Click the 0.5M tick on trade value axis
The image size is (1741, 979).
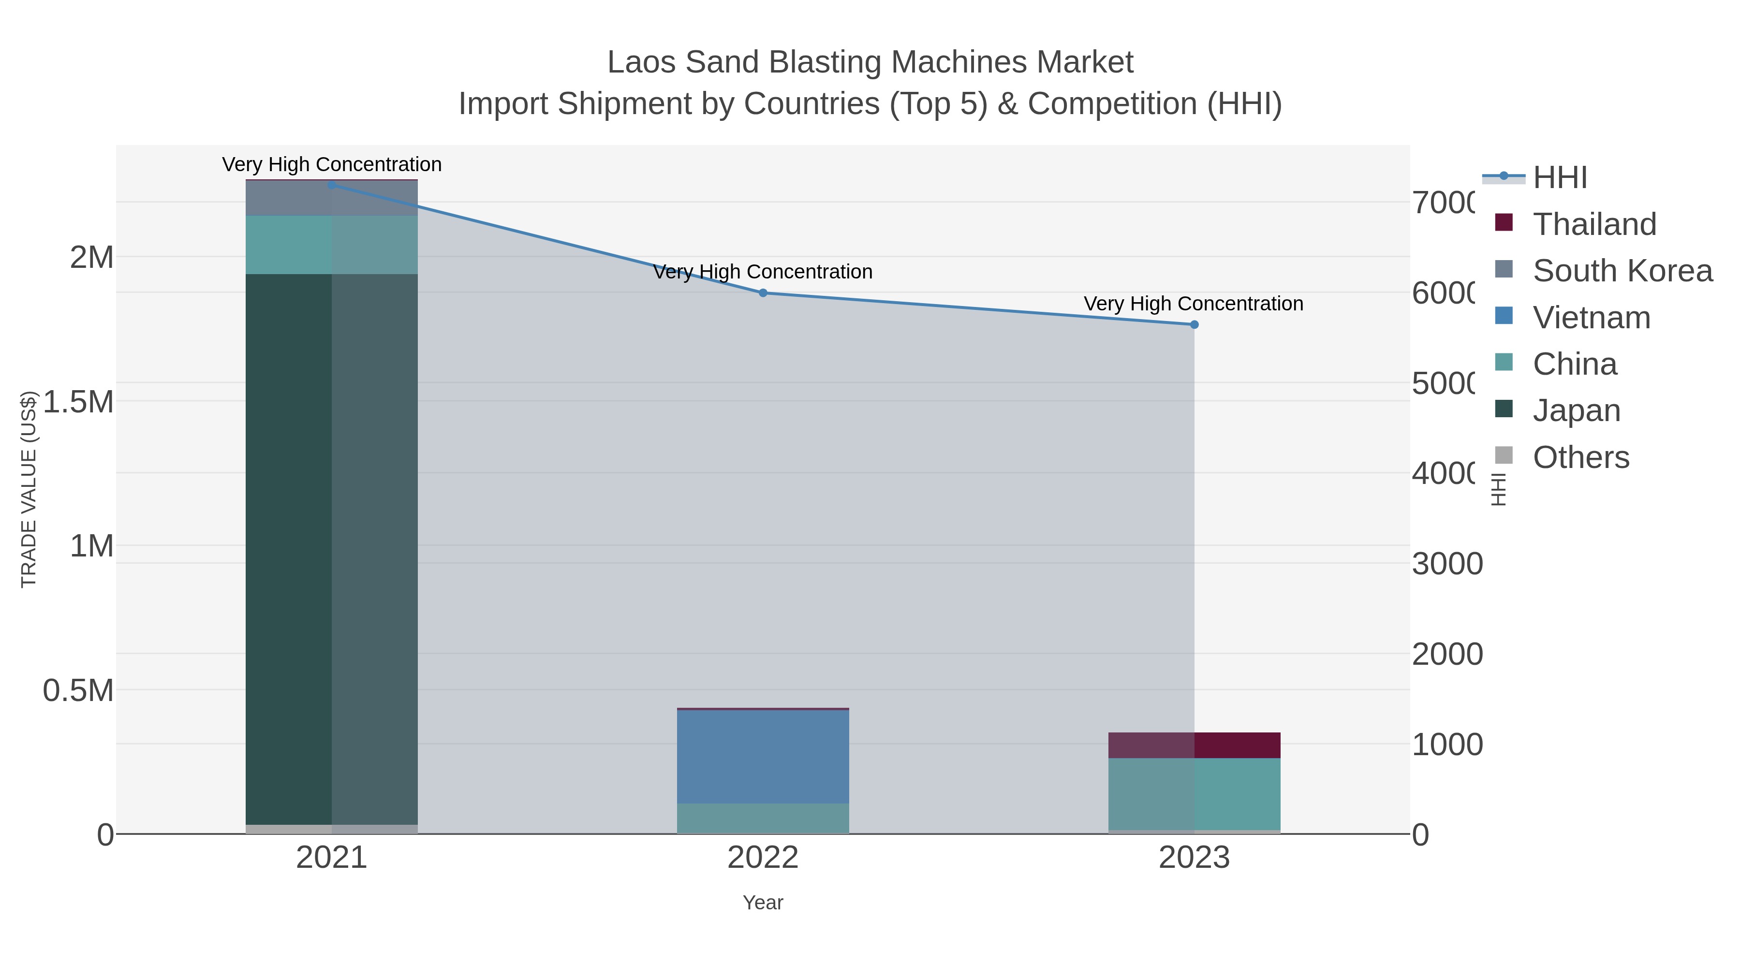(x=78, y=690)
